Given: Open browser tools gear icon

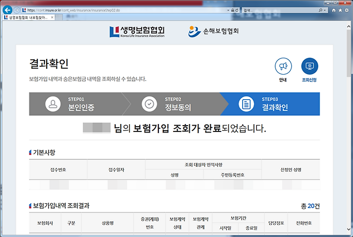Looking at the screenshot, I should click(x=347, y=10).
